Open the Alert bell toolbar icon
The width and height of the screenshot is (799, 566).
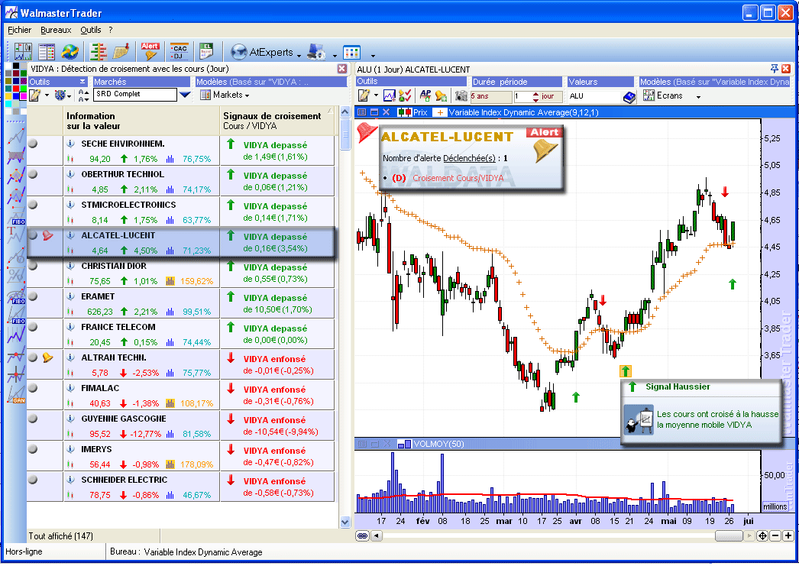[150, 51]
